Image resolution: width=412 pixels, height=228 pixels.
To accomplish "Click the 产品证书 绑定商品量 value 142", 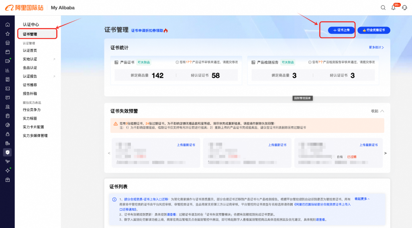I will [x=158, y=75].
